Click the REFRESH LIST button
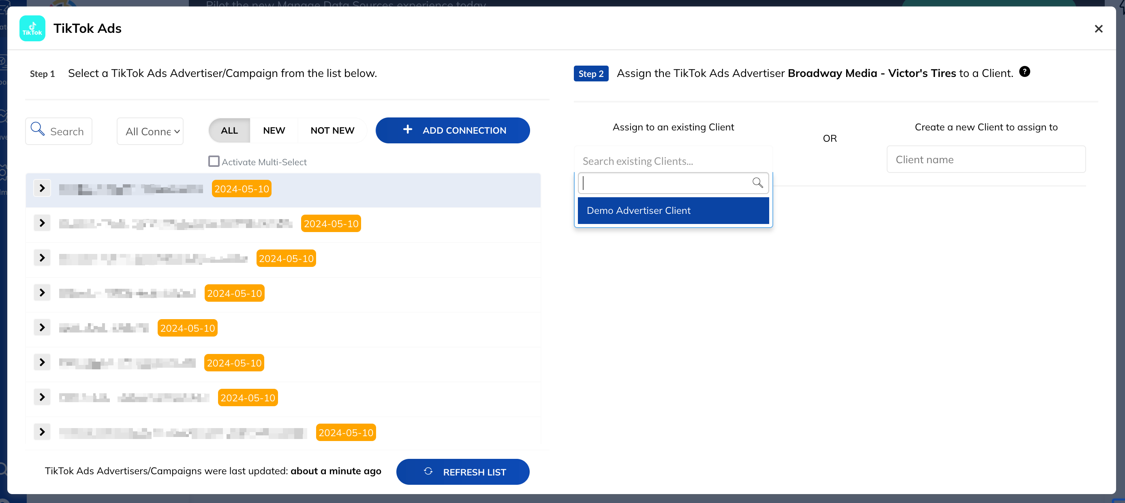The height and width of the screenshot is (503, 1125). 462,472
